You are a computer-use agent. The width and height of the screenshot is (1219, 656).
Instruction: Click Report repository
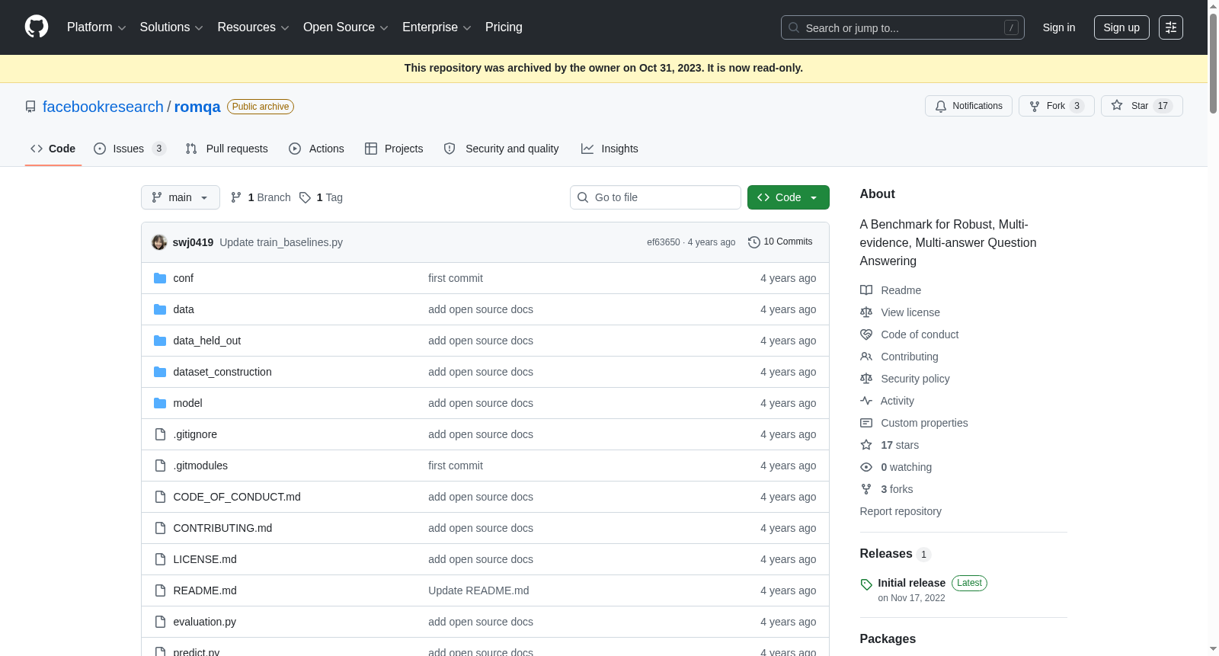point(901,511)
